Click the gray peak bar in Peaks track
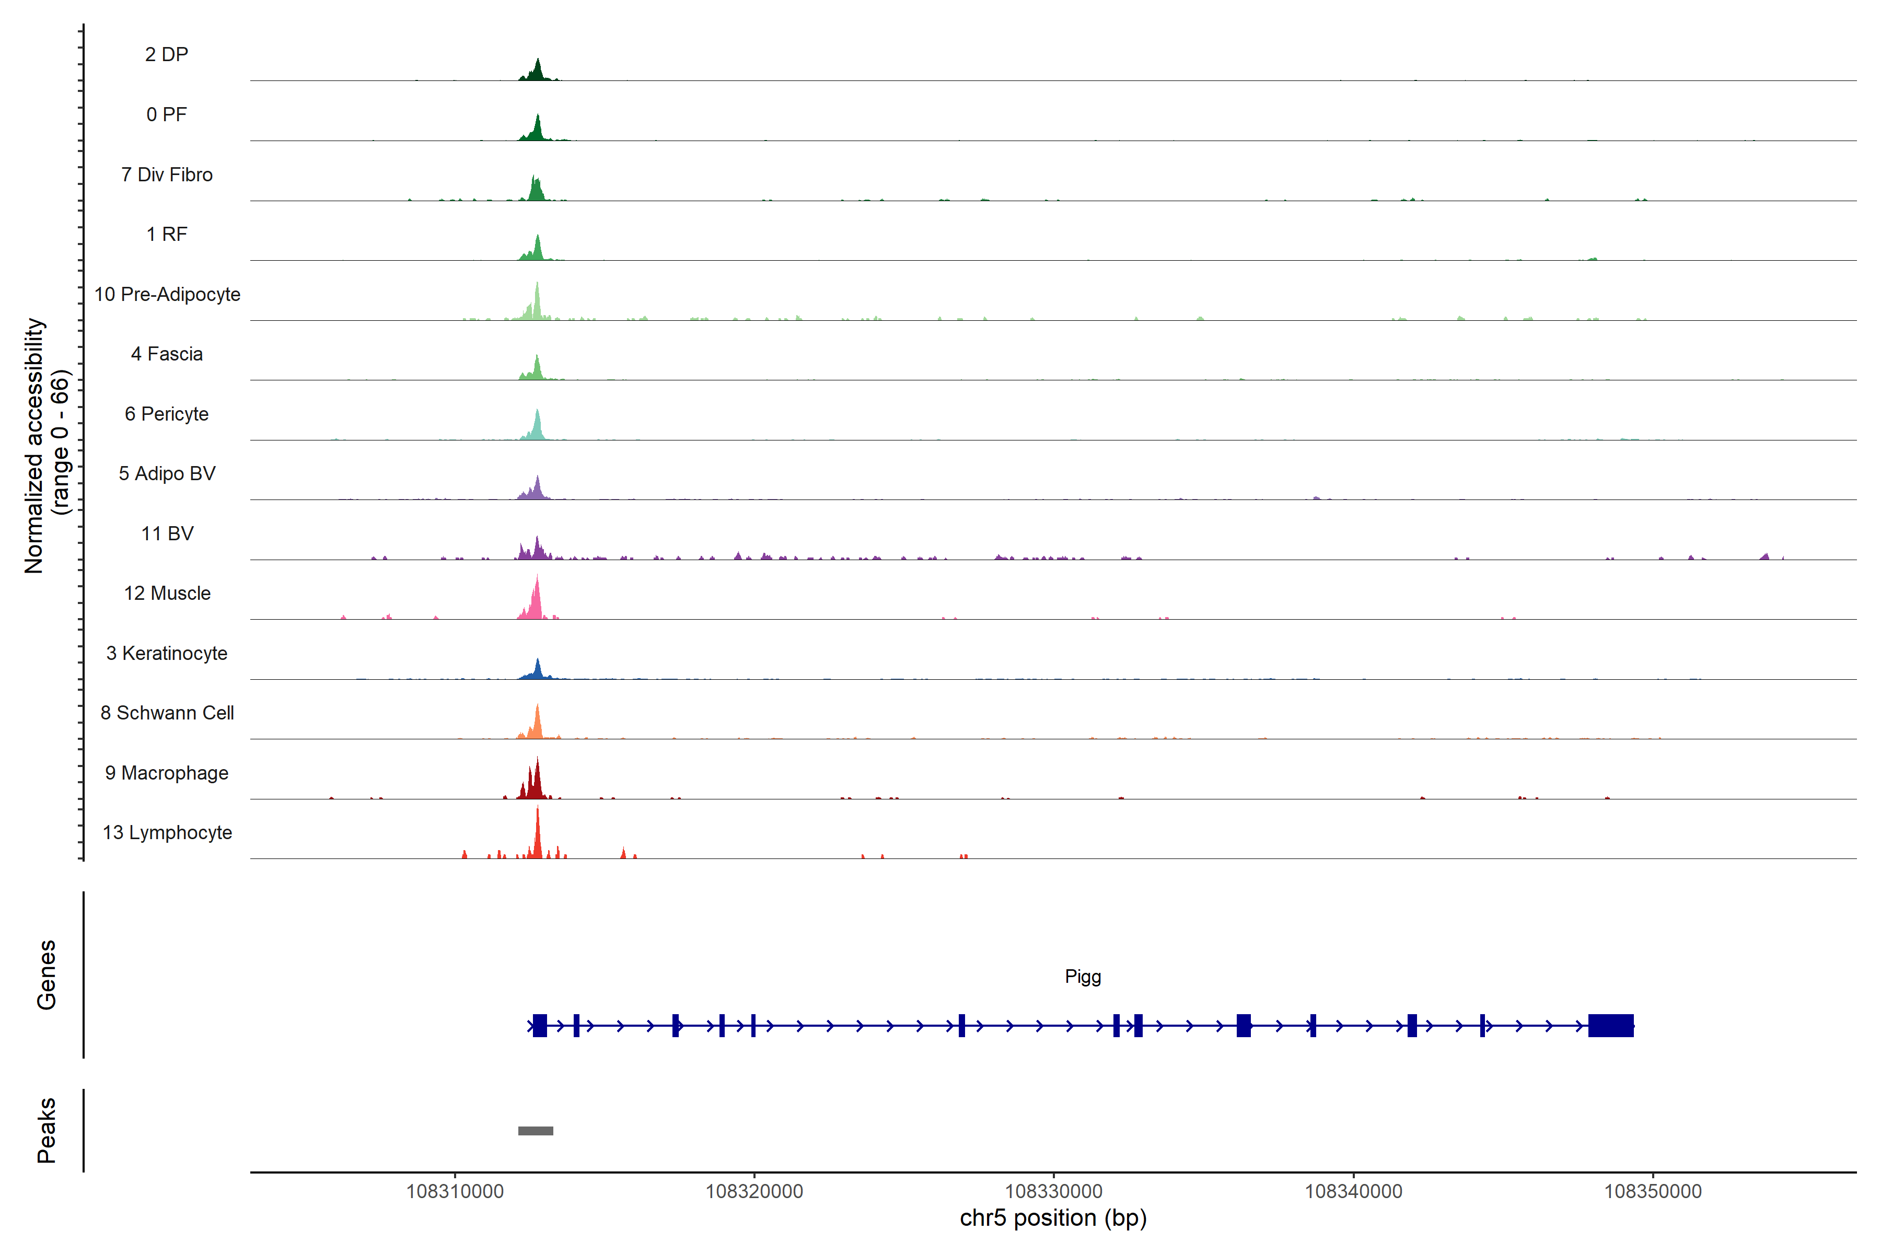Screen dimensions: 1881x1254 pyautogui.click(x=535, y=1130)
